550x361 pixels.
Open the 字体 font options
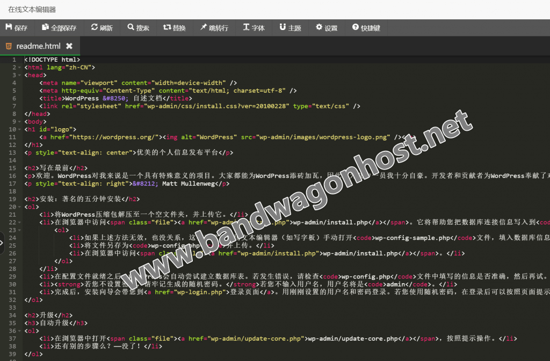point(254,28)
